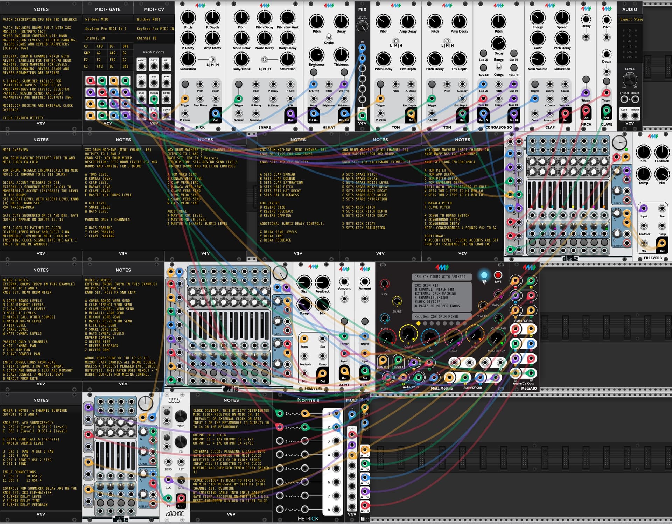Flip the Bongo/Conga switch on Congabongo
Image resolution: width=672 pixels, height=524 pixels.
tap(499, 67)
